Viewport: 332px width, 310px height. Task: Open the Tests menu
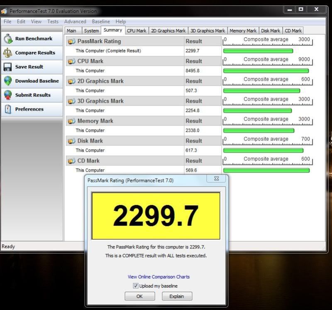coord(53,22)
